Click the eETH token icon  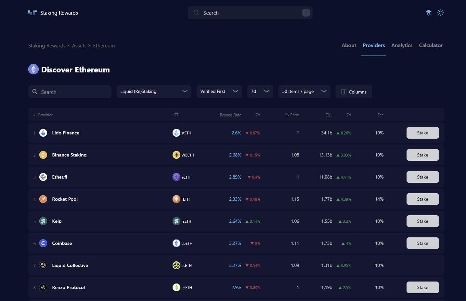[176, 177]
